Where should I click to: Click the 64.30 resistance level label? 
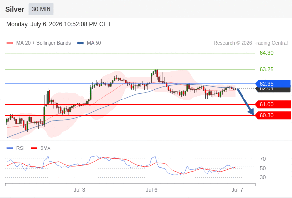[x=267, y=53]
